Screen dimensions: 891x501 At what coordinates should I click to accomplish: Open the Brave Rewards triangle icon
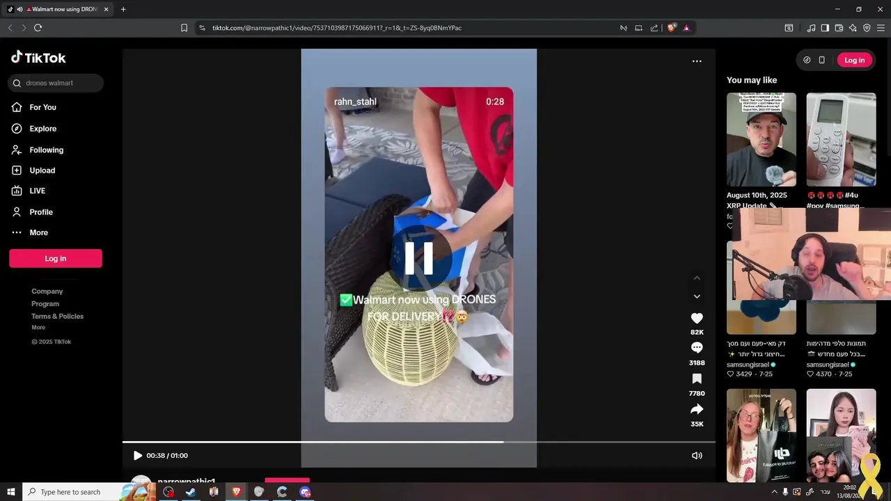click(x=686, y=28)
